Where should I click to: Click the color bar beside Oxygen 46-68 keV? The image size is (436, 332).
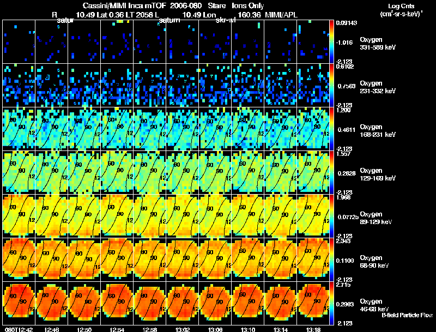tap(331, 303)
